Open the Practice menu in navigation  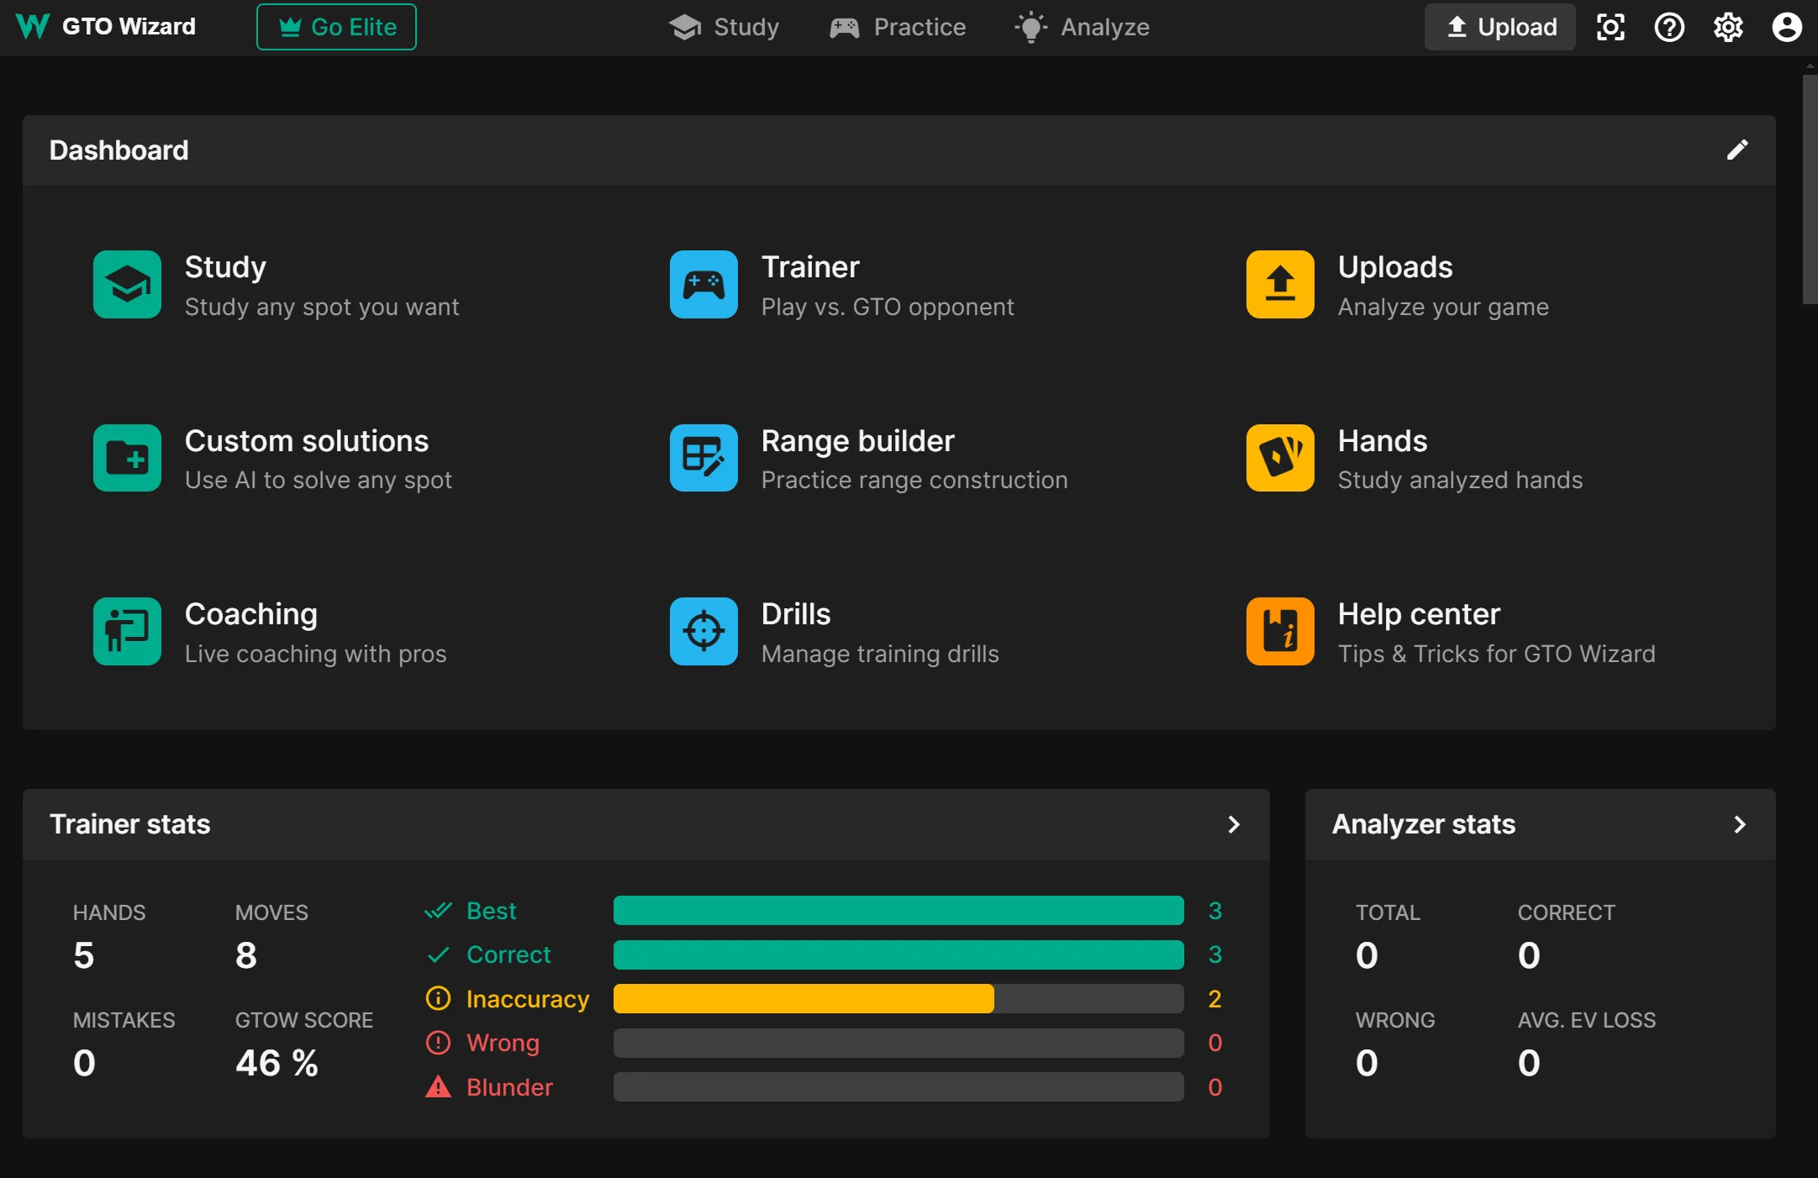pos(898,27)
